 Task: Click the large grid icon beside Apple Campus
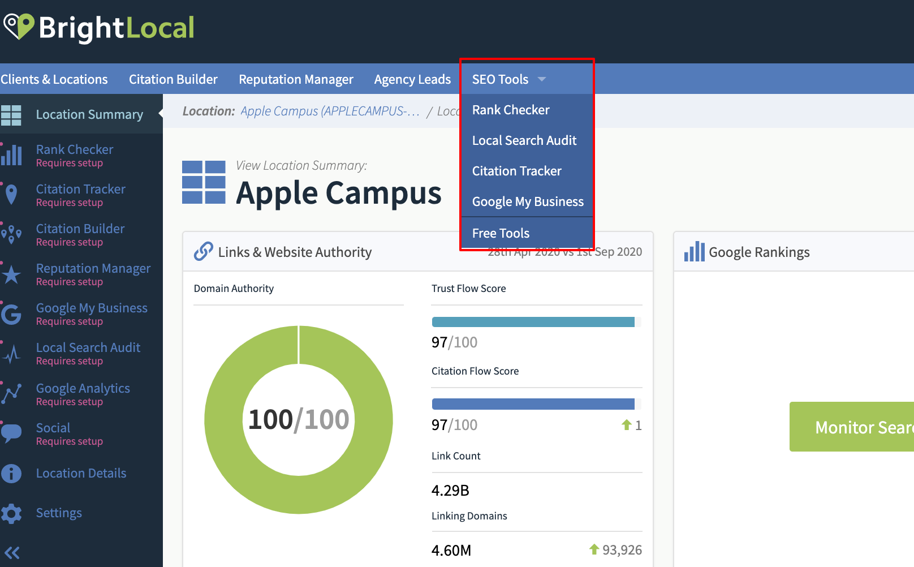click(204, 182)
